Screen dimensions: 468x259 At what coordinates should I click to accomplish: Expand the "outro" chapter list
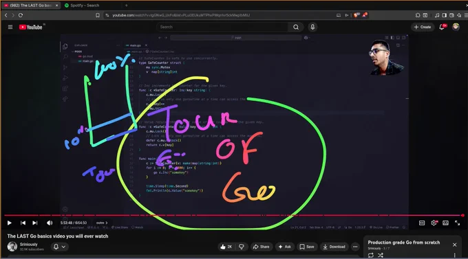pos(102,223)
